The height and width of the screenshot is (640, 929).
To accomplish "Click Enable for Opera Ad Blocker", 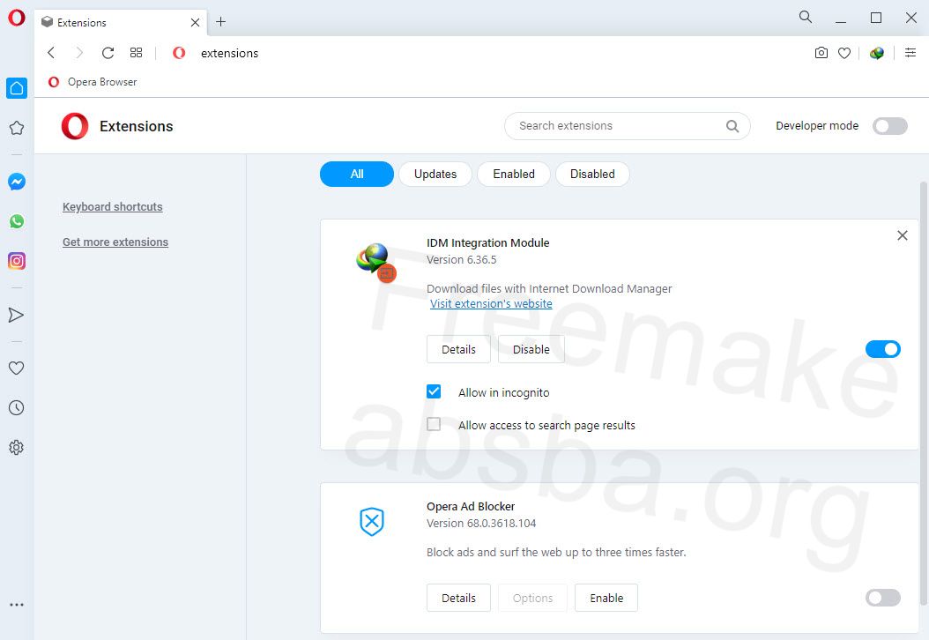I will 606,598.
